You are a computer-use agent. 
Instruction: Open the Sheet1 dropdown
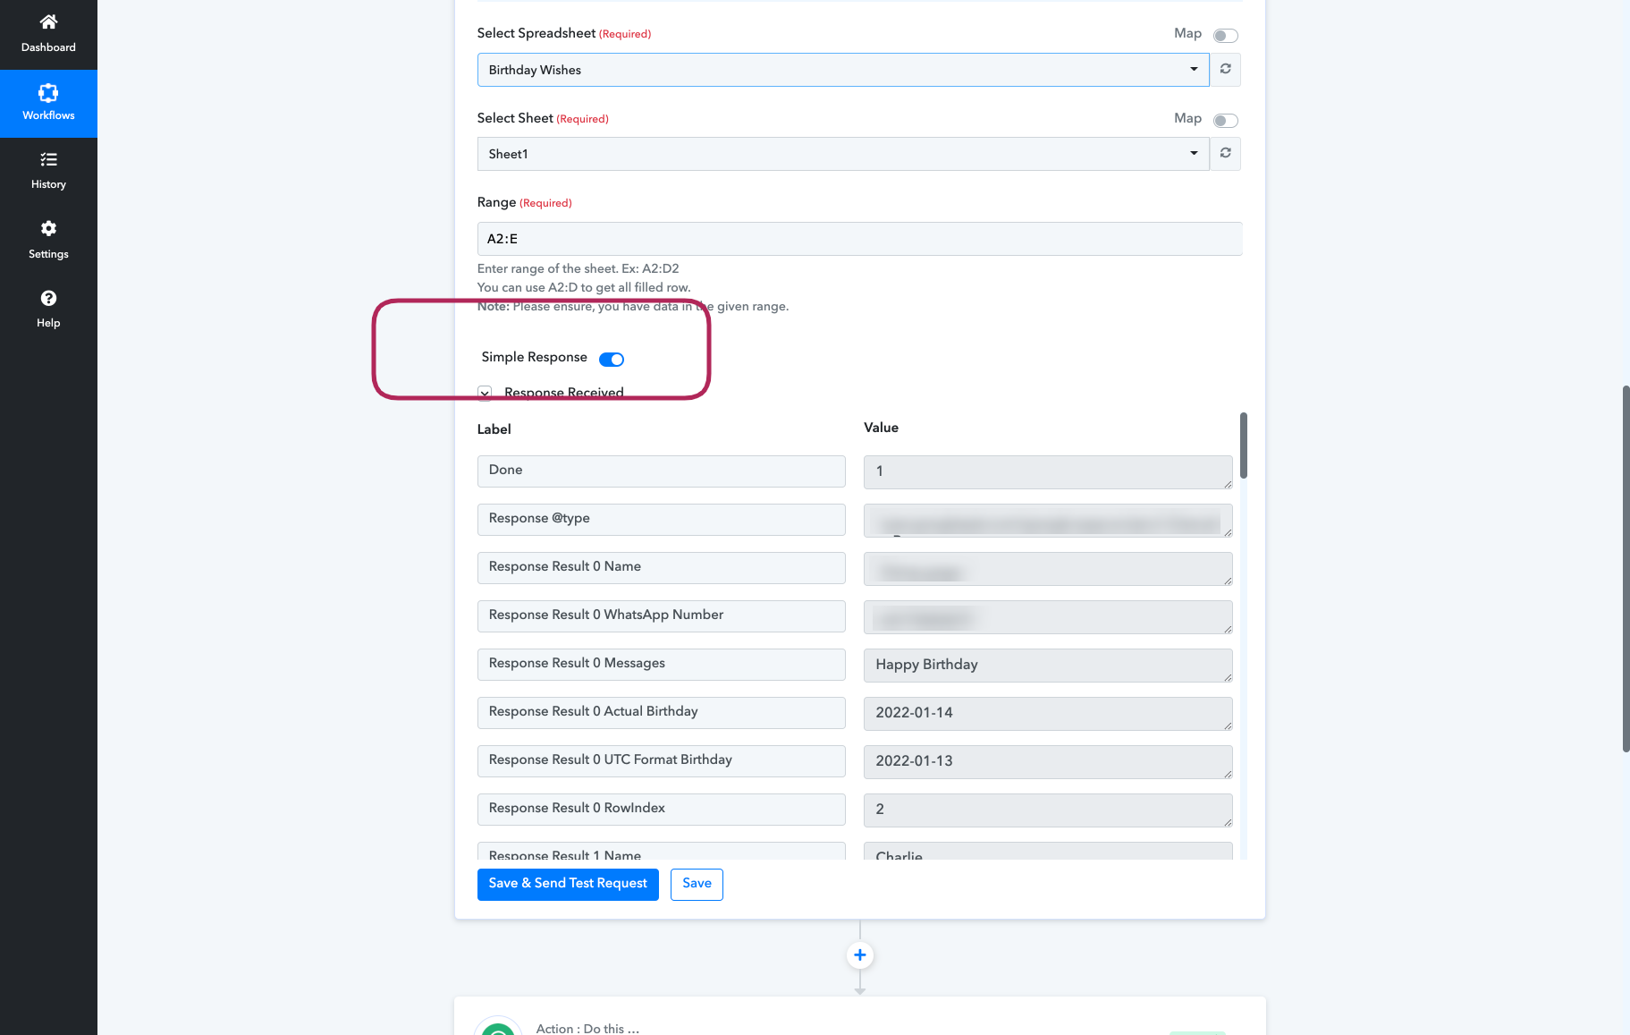tap(843, 154)
